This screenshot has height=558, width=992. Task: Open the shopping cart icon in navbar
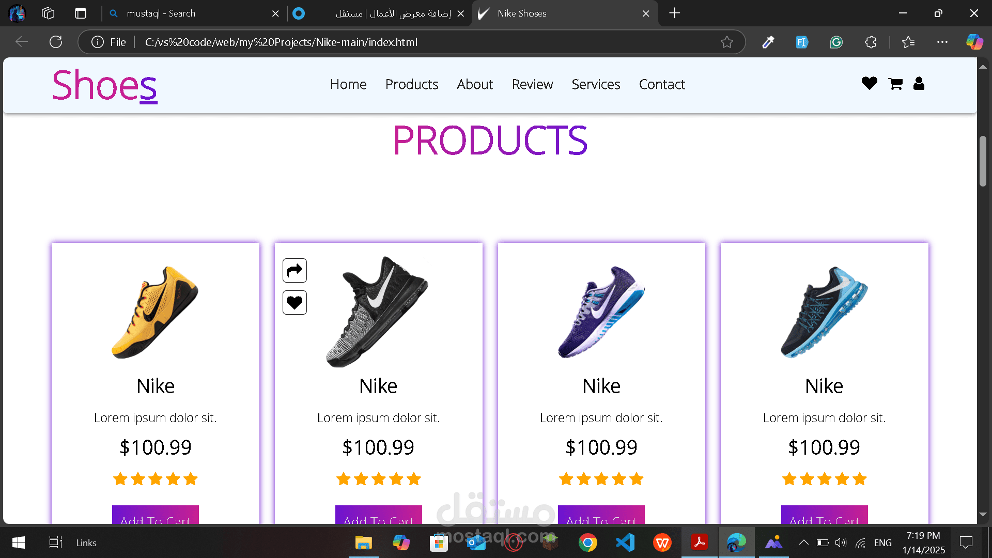tap(895, 84)
